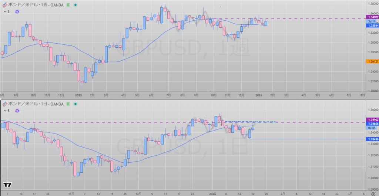Select the purple 1.34902 price label on weekly chart
Screen dimensions: 379x196
372,17
